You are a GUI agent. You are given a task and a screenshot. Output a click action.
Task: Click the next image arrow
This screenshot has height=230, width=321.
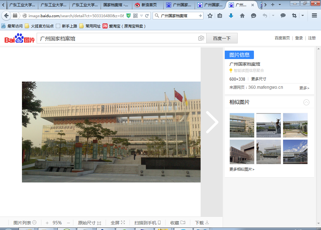click(x=212, y=122)
